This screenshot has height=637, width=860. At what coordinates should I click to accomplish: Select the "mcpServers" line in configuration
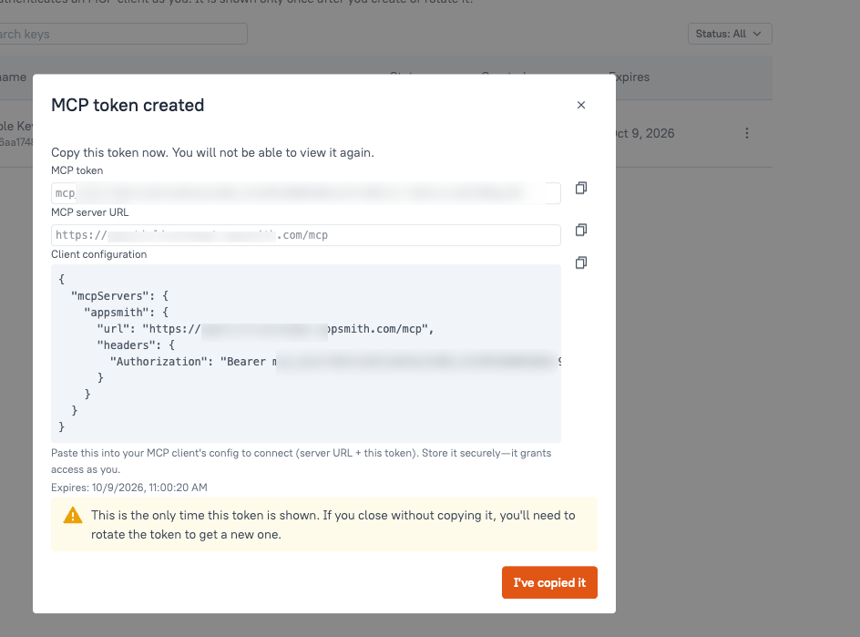point(119,296)
